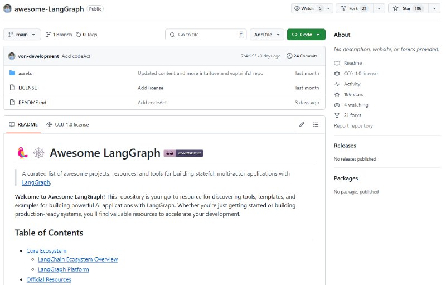
Task: Click the parrot emoji in the README heading
Action: tap(22, 153)
